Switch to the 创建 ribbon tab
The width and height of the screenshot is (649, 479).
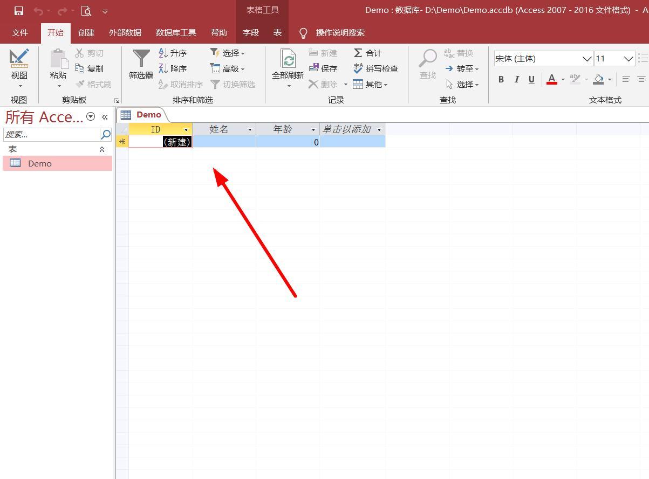pos(86,32)
